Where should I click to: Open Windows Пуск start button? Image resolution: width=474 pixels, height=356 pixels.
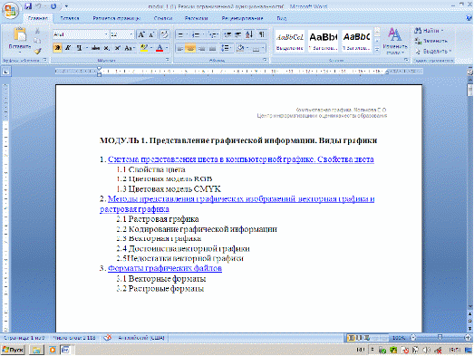13,350
